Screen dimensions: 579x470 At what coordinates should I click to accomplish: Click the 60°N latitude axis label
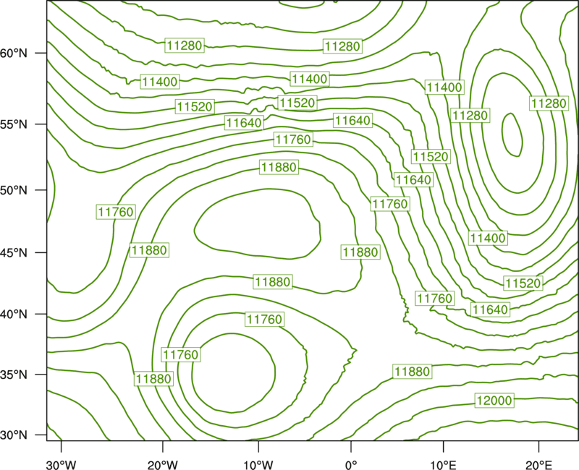tap(14, 53)
